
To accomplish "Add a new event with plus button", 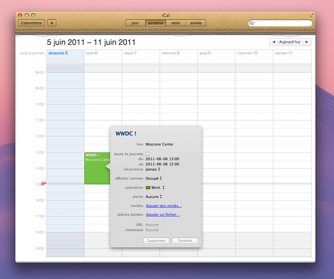I will [x=52, y=23].
